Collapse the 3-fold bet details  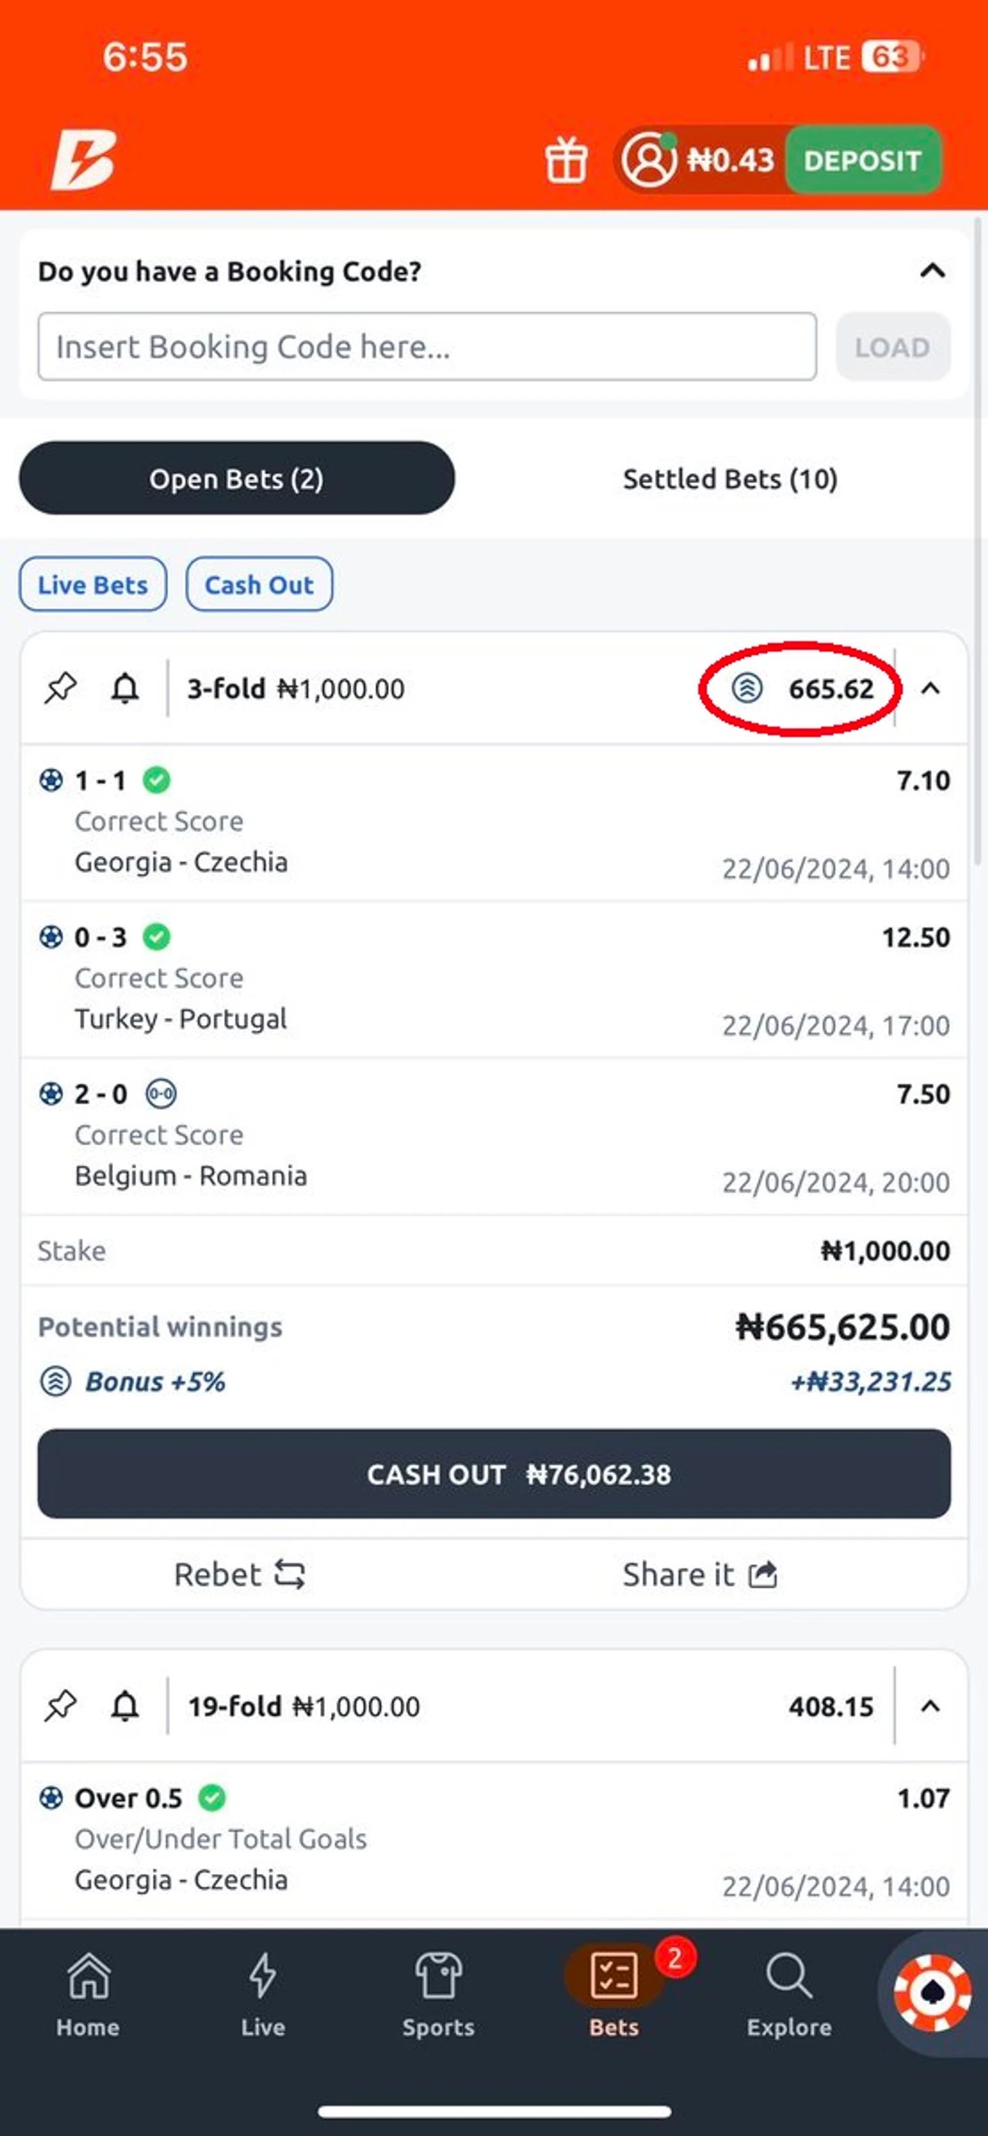(x=930, y=688)
